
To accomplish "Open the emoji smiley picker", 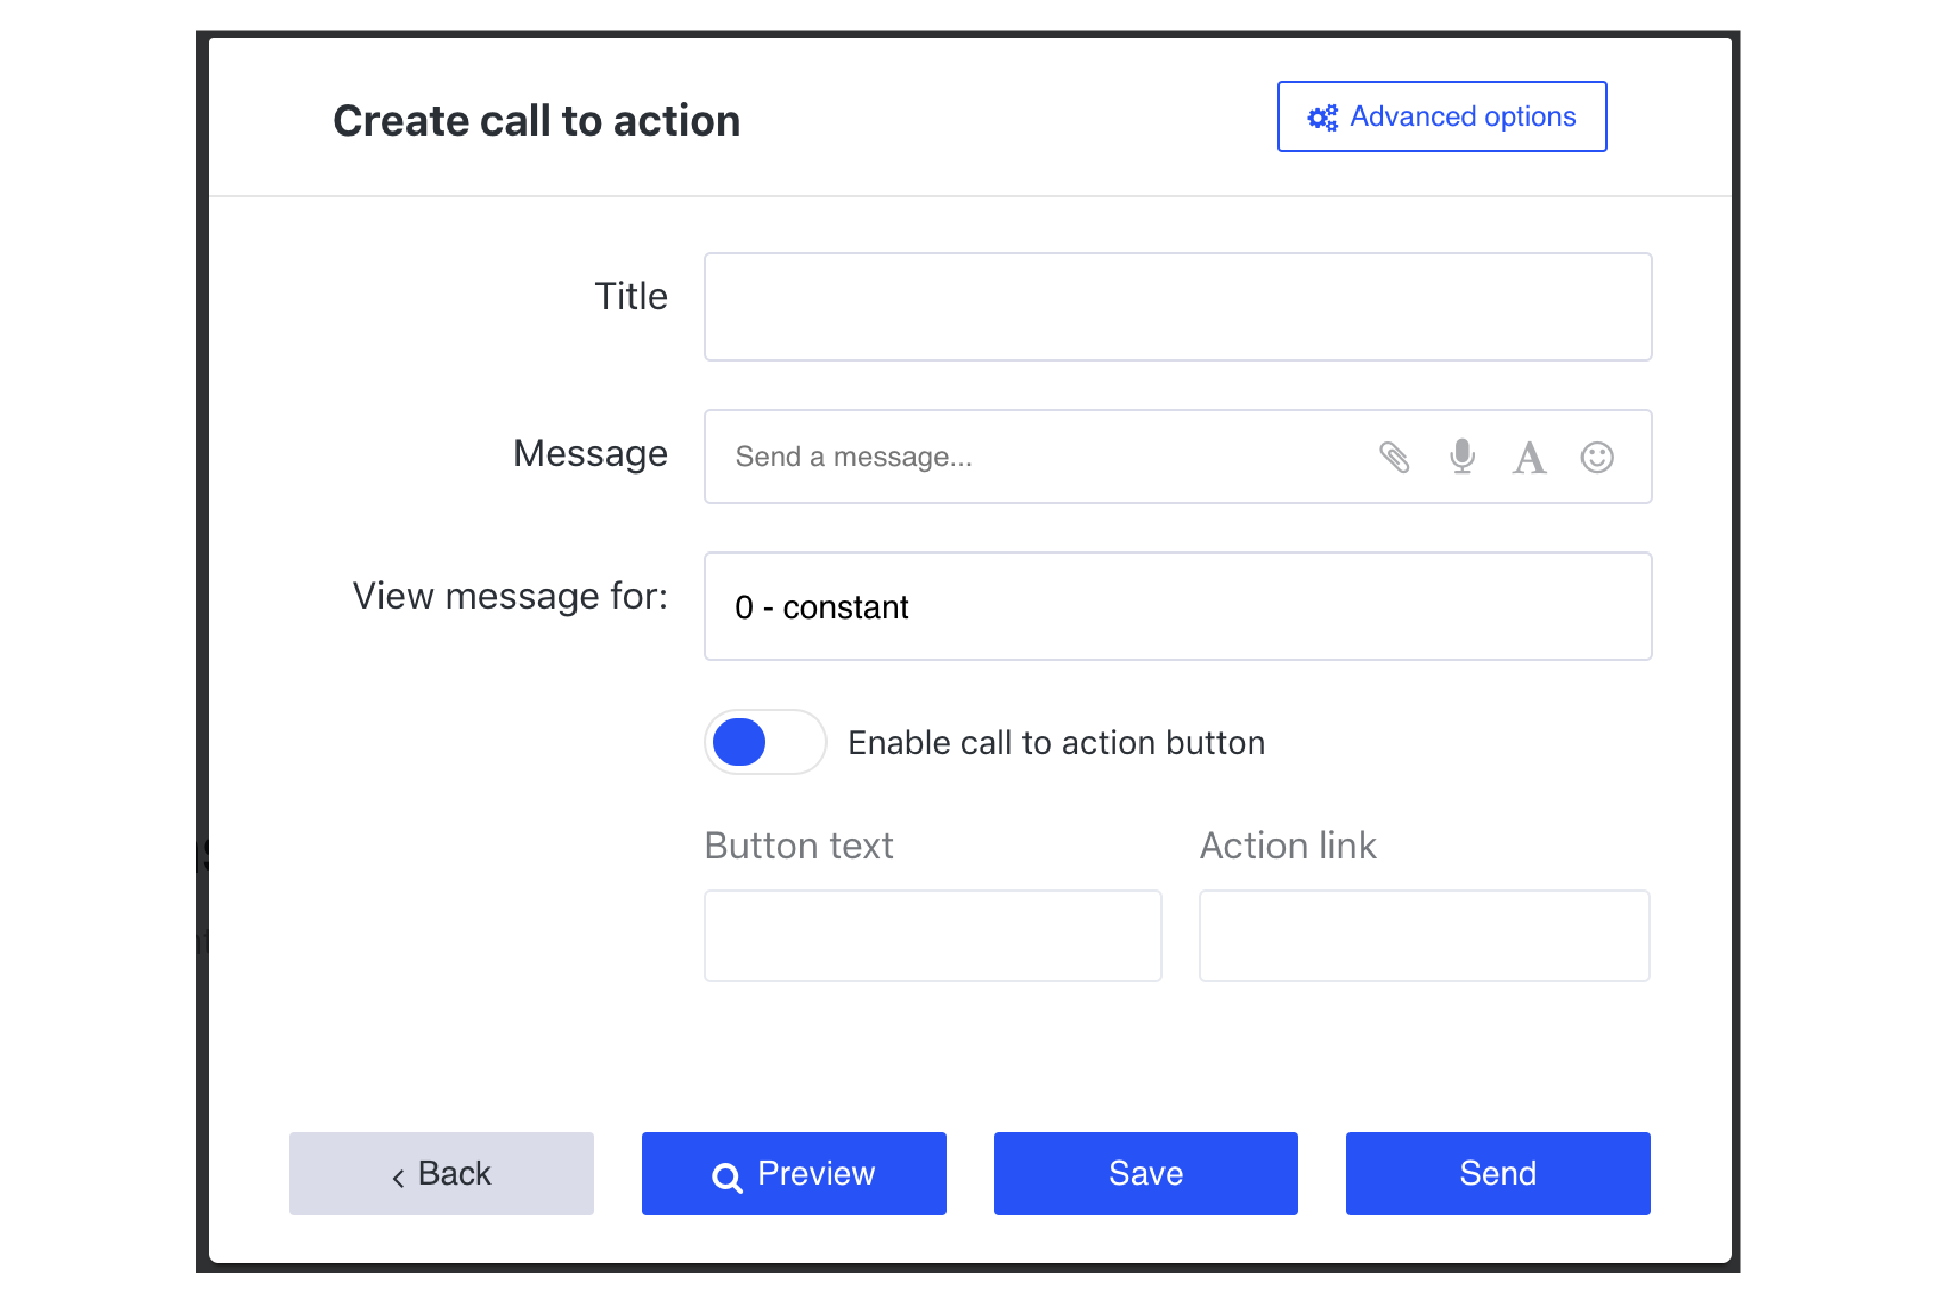I will (x=1596, y=457).
